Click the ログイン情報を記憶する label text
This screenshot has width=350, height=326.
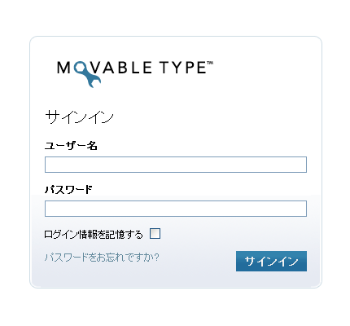coord(94,234)
